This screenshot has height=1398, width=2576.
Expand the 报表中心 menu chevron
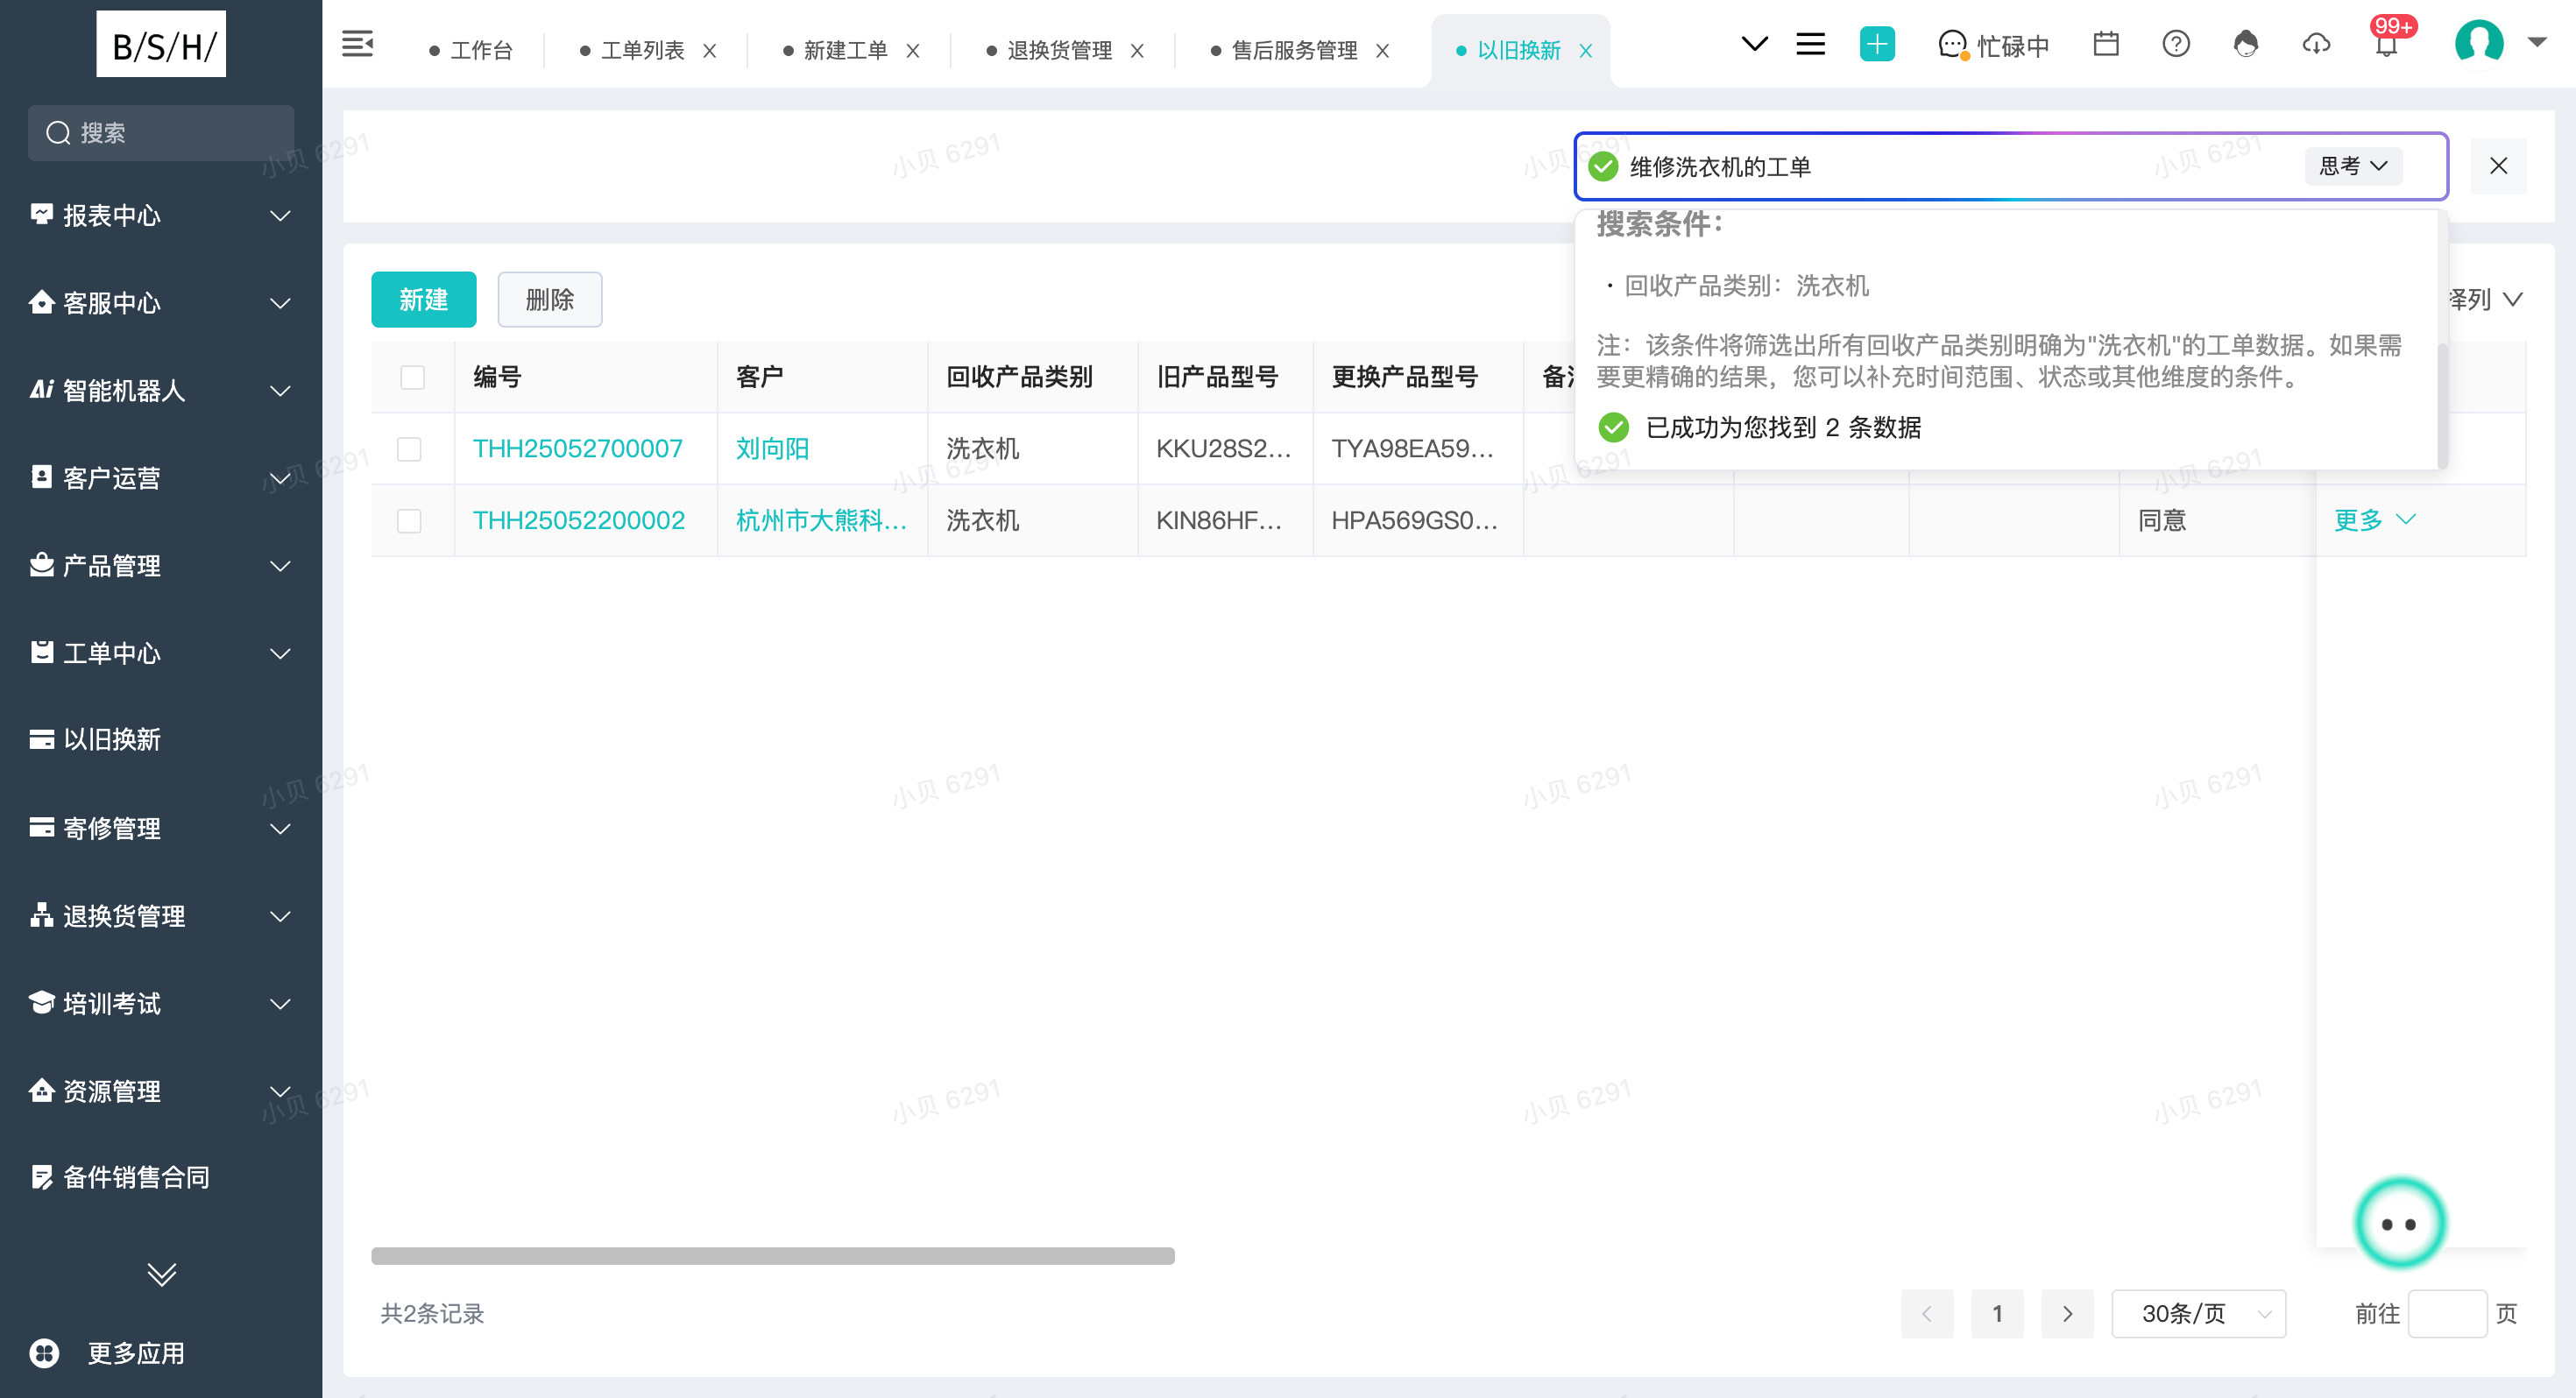click(x=281, y=215)
